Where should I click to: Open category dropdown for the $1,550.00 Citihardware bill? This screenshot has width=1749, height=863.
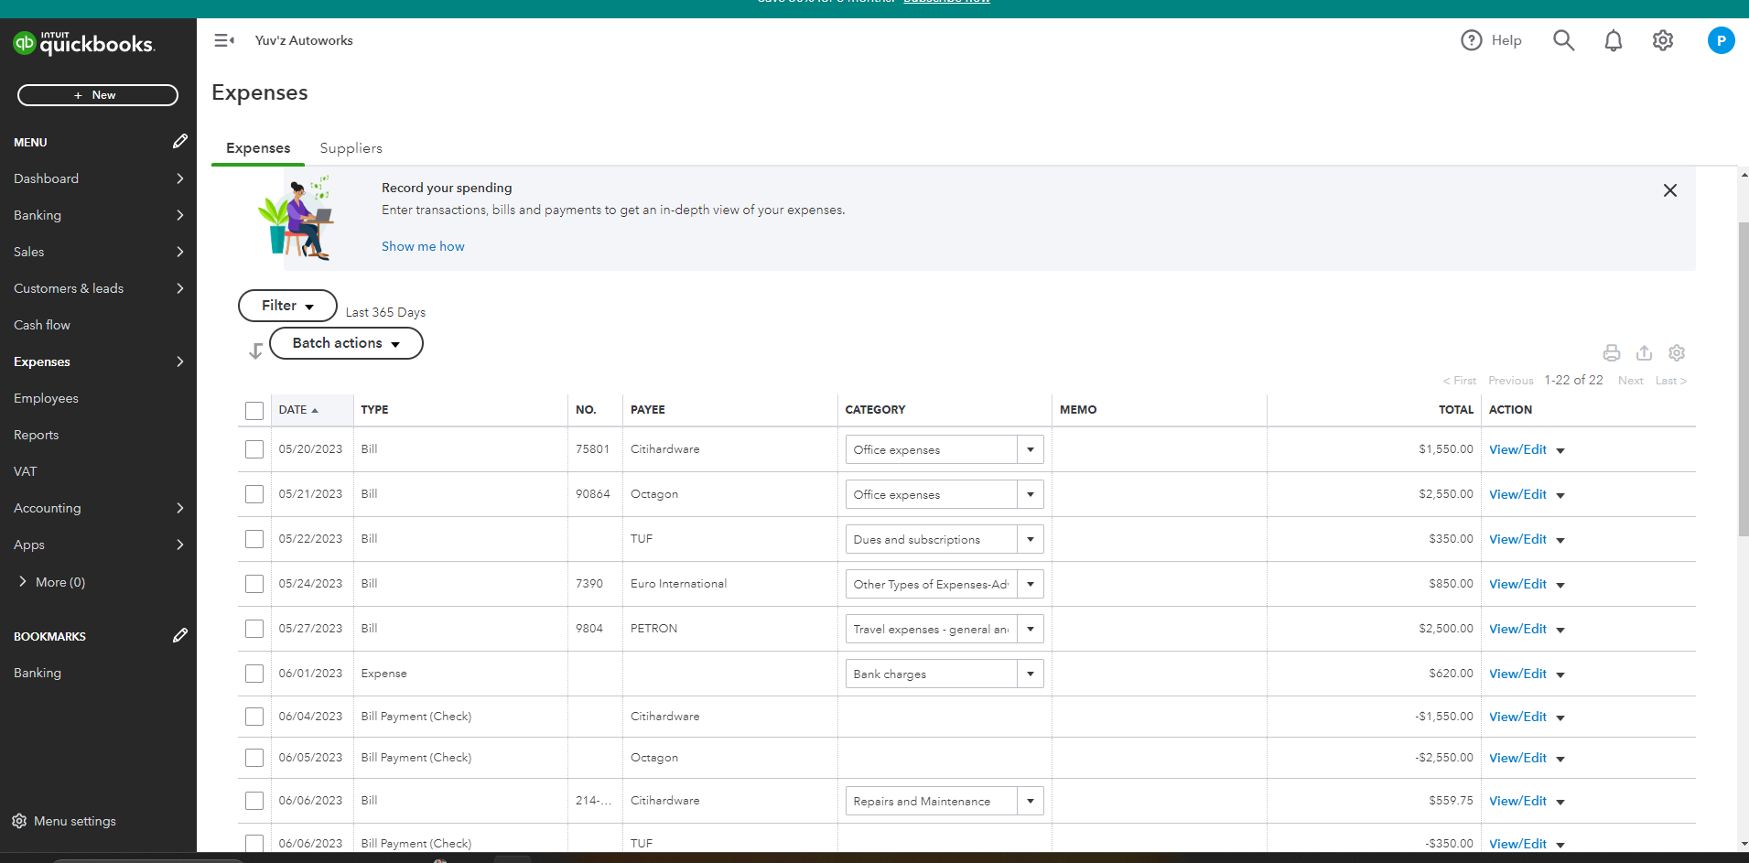[1031, 449]
